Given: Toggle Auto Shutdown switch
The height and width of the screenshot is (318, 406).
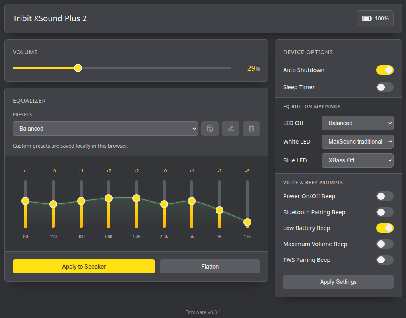Looking at the screenshot, I should 385,70.
